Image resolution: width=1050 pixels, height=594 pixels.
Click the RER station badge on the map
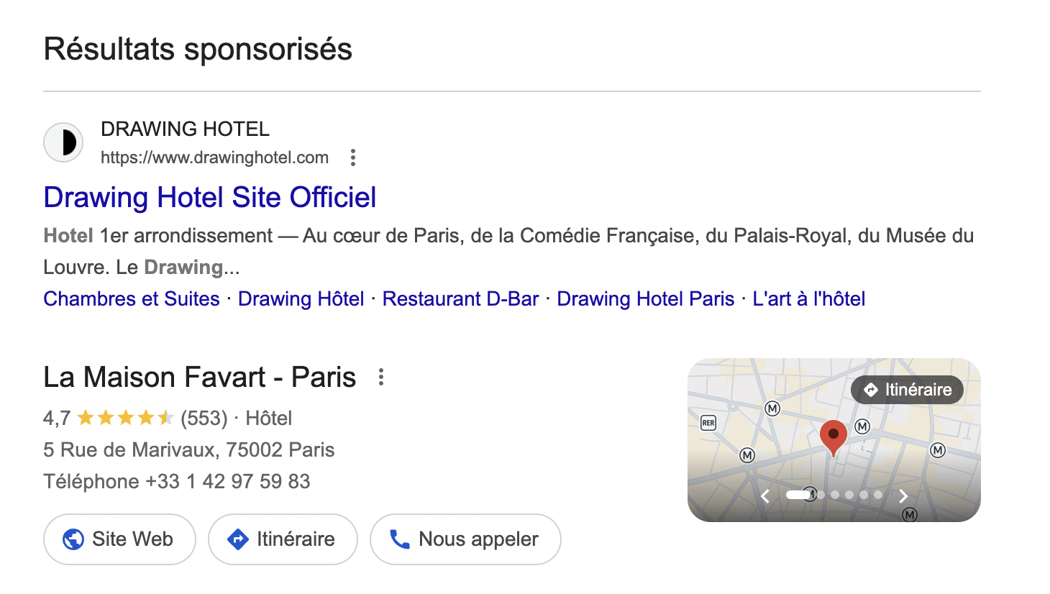point(708,423)
